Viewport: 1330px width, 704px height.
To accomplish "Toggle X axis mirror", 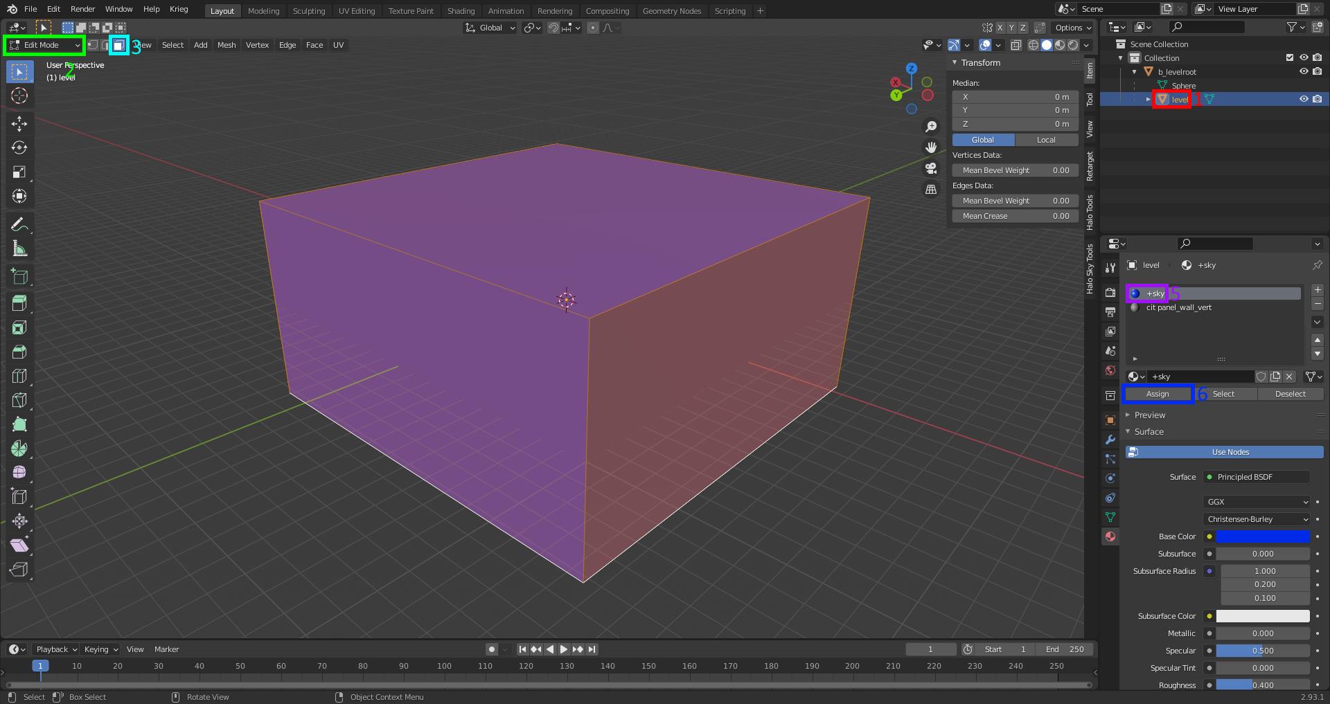I will pos(1000,28).
